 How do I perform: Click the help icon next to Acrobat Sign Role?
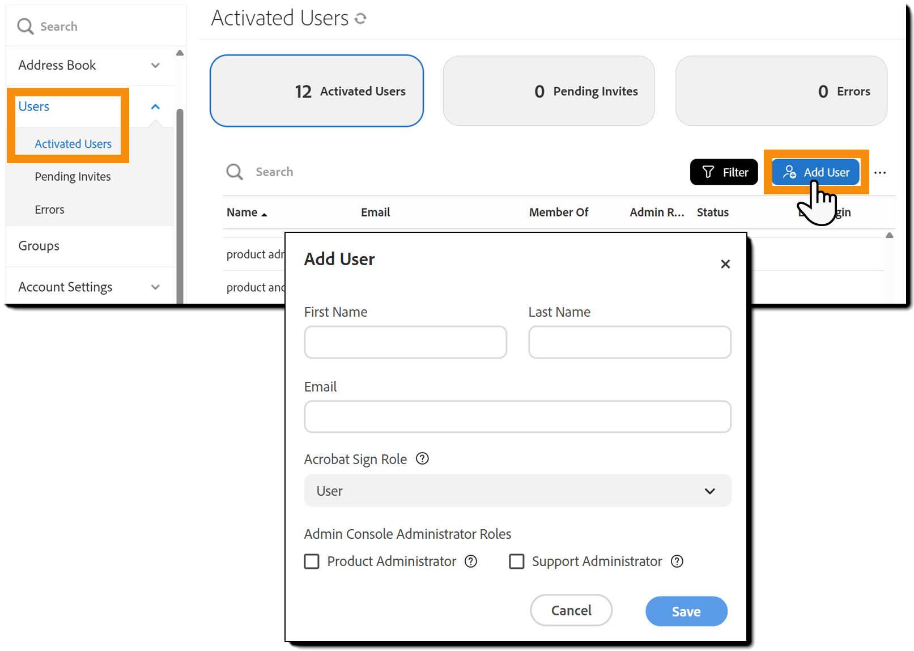(x=422, y=458)
